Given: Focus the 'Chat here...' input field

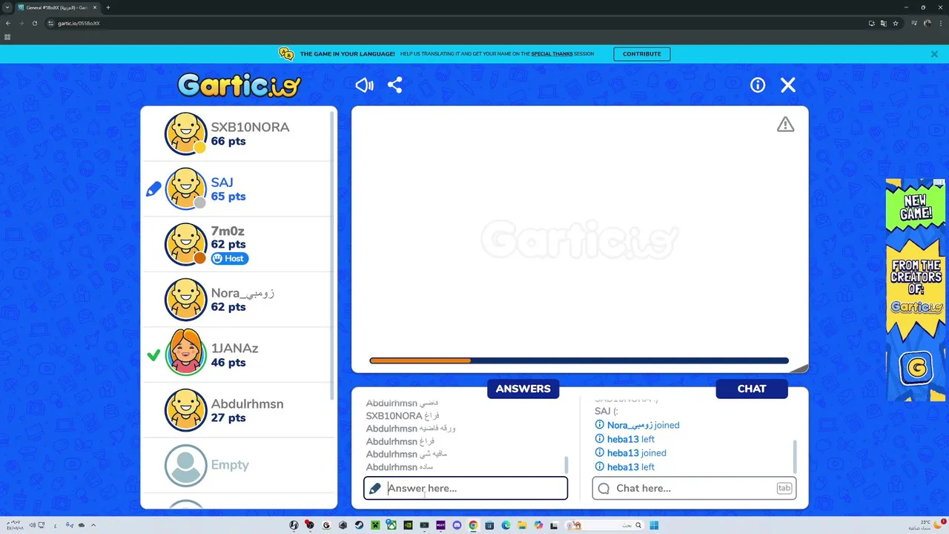Looking at the screenshot, I should [x=694, y=488].
